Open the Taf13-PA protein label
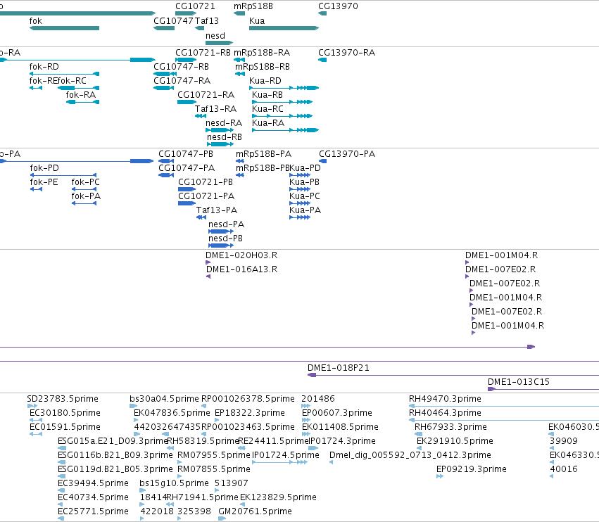 click(x=217, y=211)
